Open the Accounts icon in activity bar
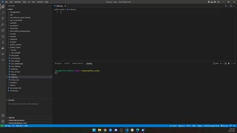Viewport: 237px width, 133px height. click(x=3, y=116)
